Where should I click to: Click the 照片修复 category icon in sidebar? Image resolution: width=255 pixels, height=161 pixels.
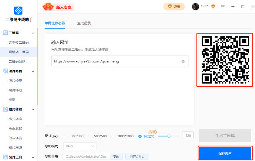point(5,71)
